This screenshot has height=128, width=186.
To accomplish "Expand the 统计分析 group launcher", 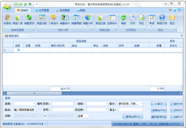I will pos(92,30).
